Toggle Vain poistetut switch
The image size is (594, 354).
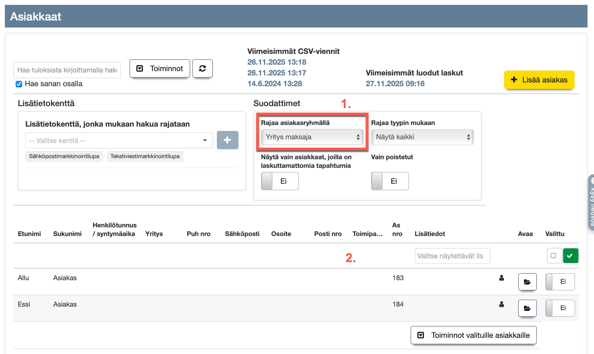coord(390,181)
